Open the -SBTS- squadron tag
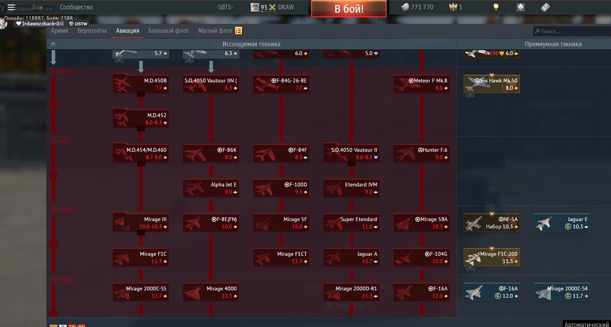This screenshot has height=327, width=611. coord(225,7)
